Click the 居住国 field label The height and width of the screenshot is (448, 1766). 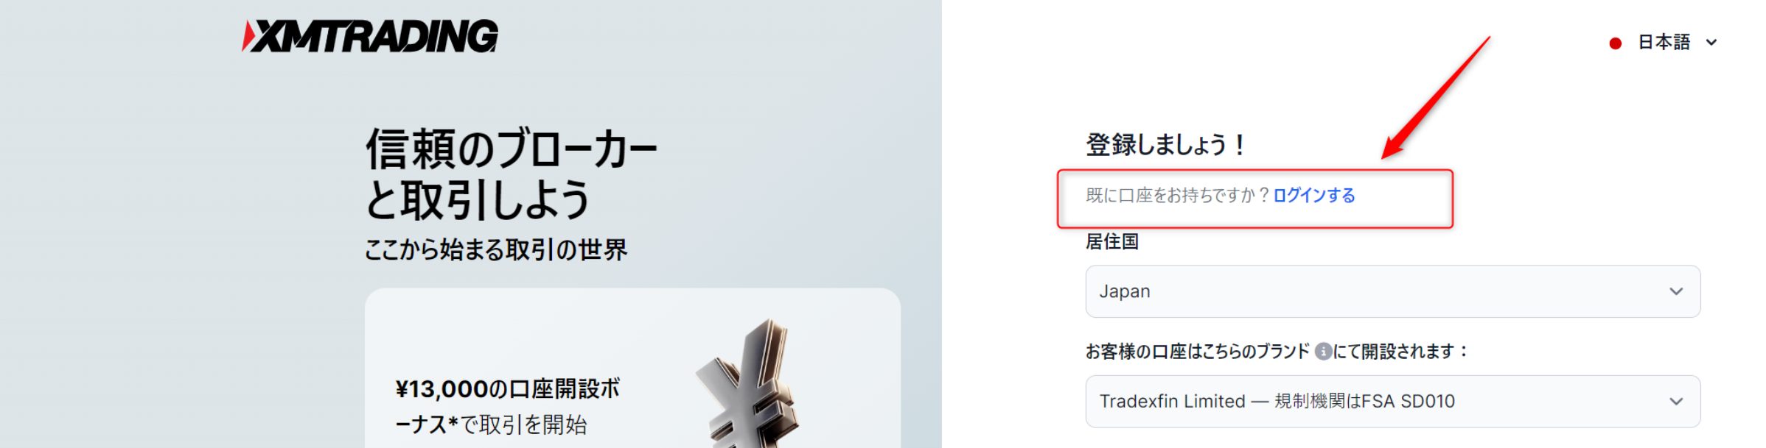pyautogui.click(x=1112, y=241)
